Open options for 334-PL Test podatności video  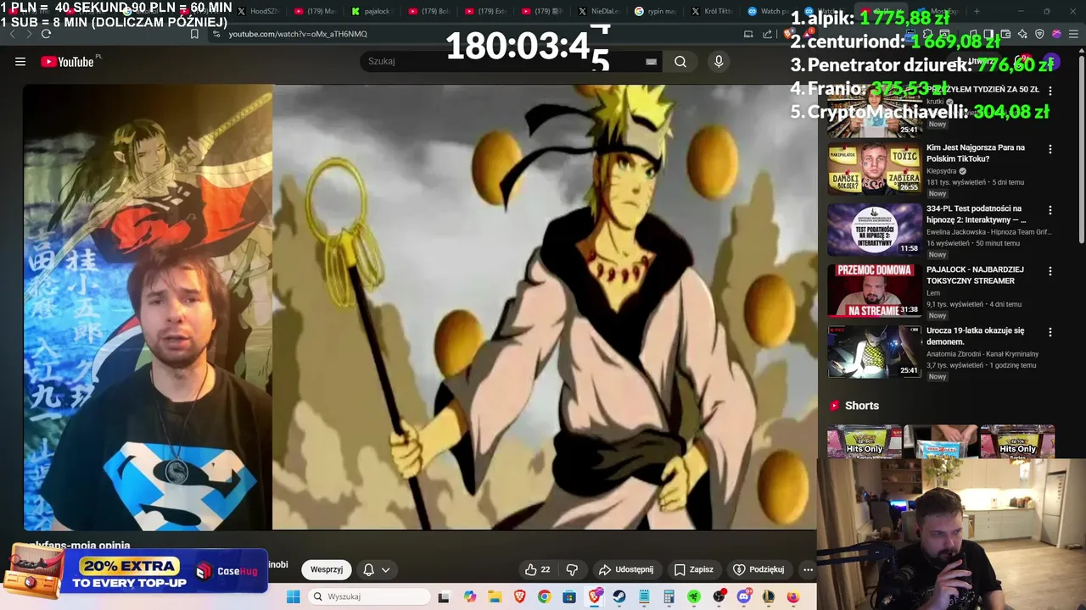(1050, 210)
